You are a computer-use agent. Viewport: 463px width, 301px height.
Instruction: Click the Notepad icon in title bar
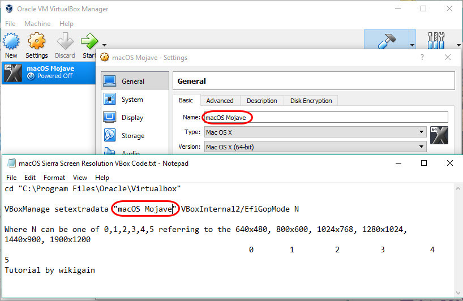[x=11, y=163]
